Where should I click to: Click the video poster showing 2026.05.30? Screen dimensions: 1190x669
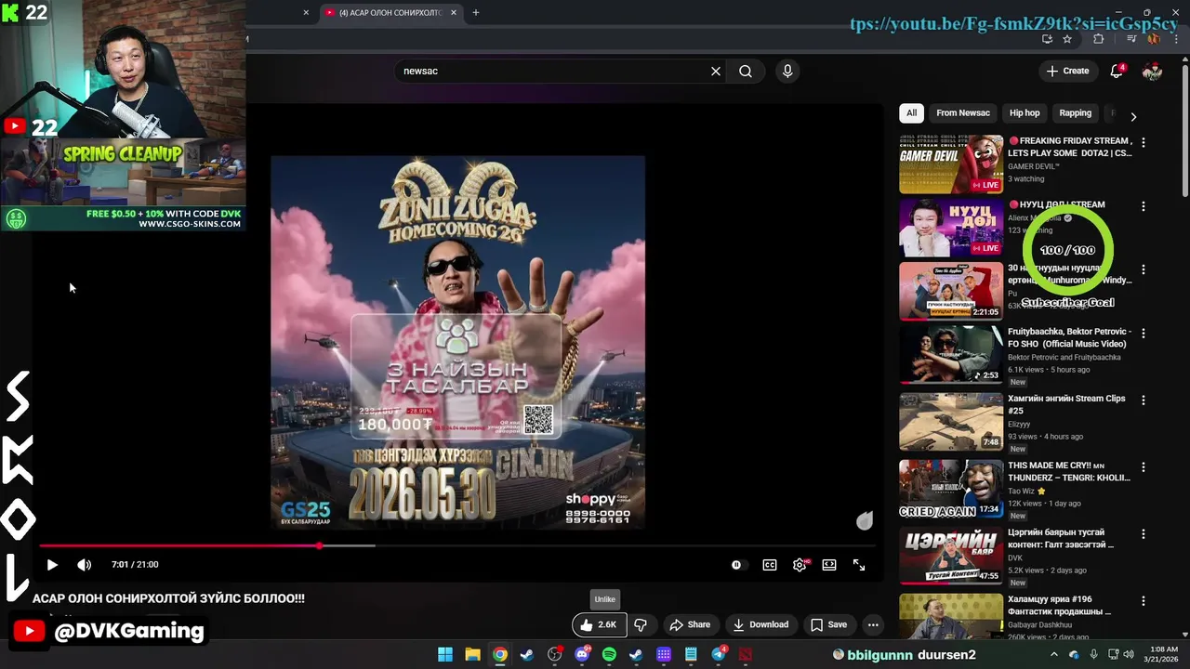point(458,342)
